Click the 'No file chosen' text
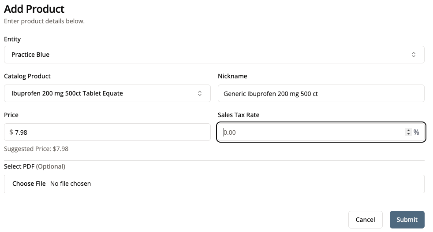The width and height of the screenshot is (433, 232). pos(71,184)
